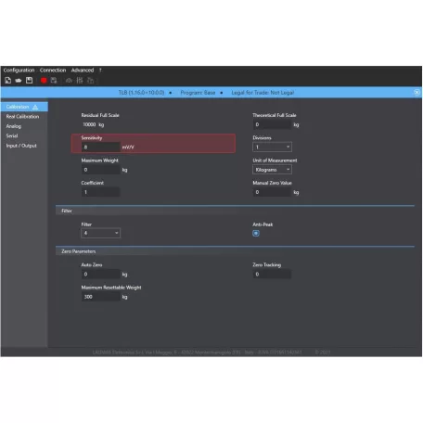Viewport: 423px width, 423px height.
Task: Click the red connection status icon
Action: [44, 81]
